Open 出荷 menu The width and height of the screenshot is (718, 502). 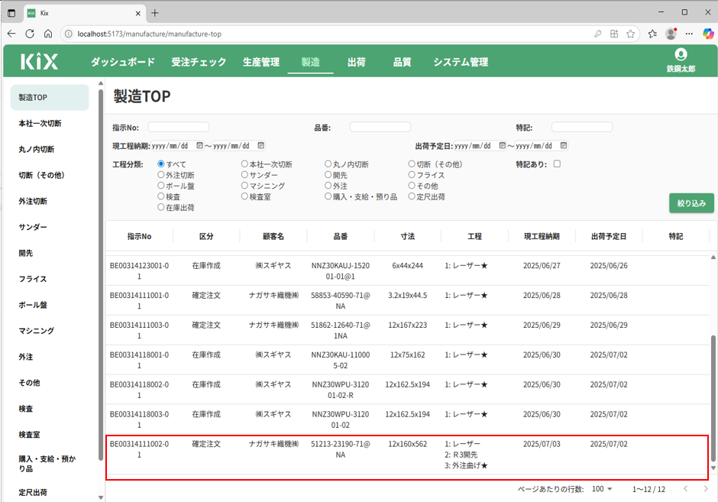(356, 62)
